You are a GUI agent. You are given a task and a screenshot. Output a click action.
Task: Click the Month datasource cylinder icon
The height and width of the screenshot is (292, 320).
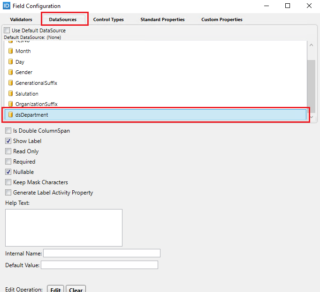coord(10,51)
